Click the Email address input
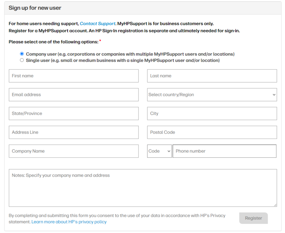Image resolution: width=285 pixels, height=233 pixels. [73, 95]
